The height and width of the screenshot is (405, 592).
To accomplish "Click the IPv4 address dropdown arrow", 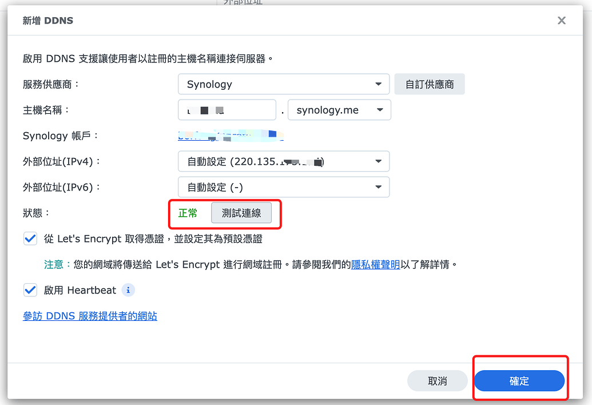I will pyautogui.click(x=379, y=161).
